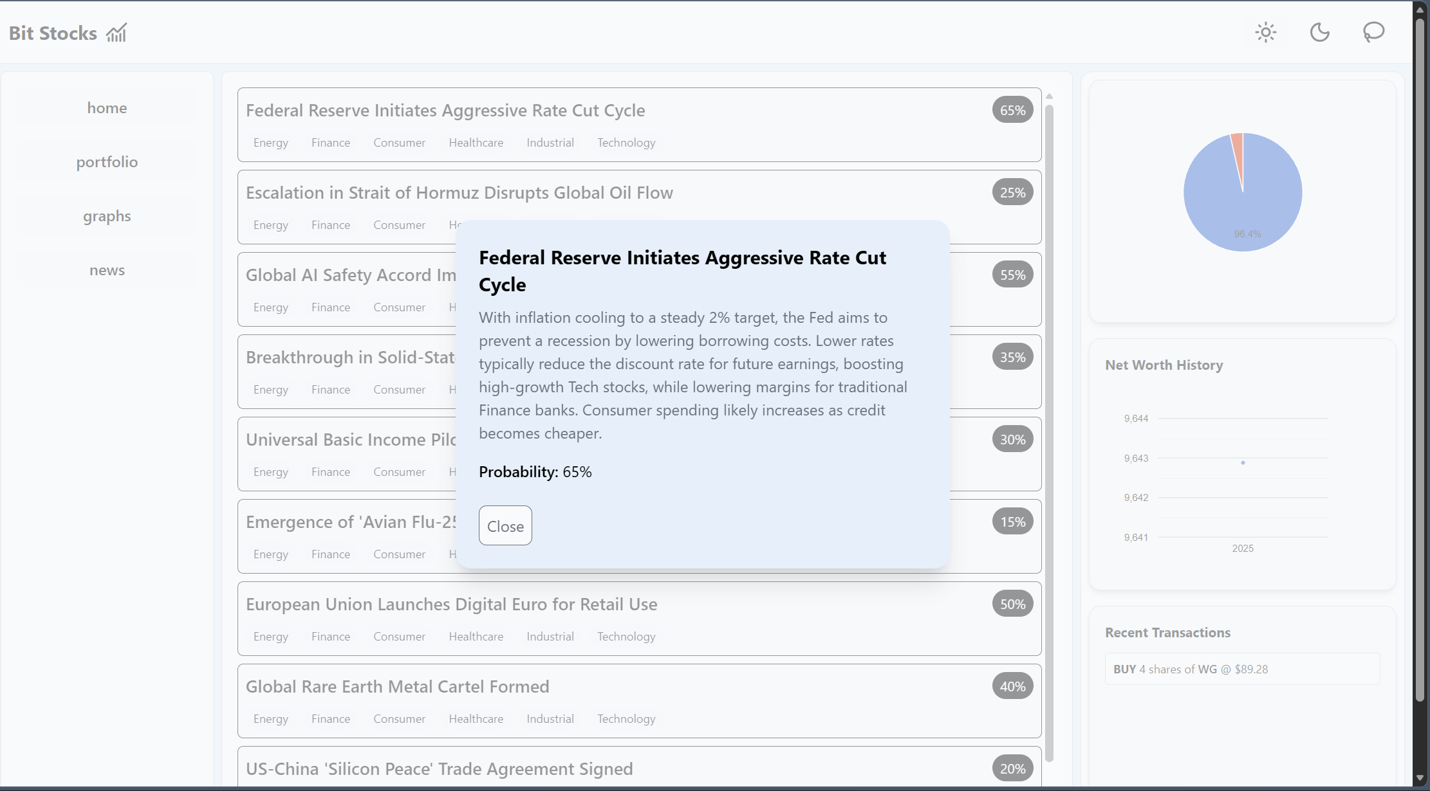Switch to dark mode moon icon
Screen dimensions: 1430x791
(x=1319, y=32)
